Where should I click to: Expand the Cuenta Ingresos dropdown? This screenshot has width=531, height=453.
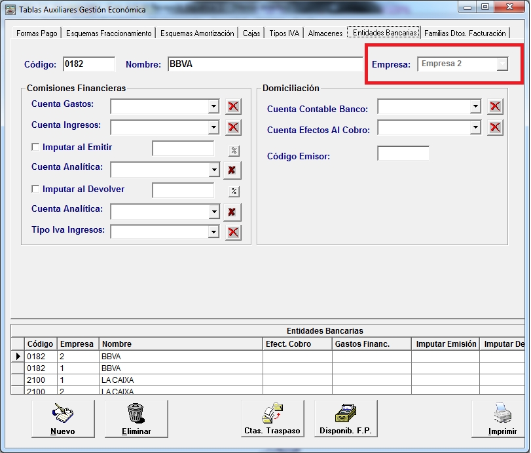[213, 127]
